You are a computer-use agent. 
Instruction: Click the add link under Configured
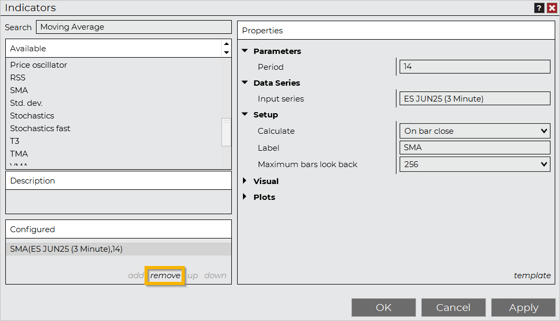click(x=136, y=276)
